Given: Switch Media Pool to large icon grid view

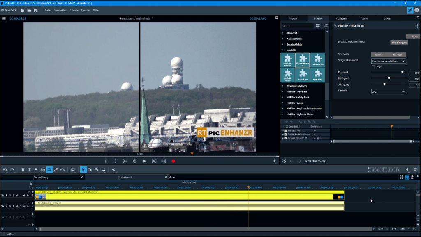Looking at the screenshot, I should click(x=318, y=26).
